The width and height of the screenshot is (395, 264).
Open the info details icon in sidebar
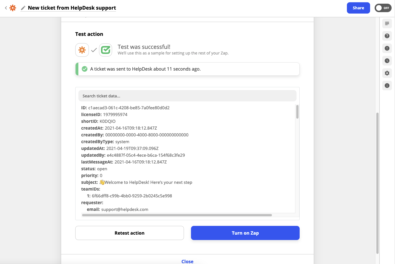click(x=387, y=86)
